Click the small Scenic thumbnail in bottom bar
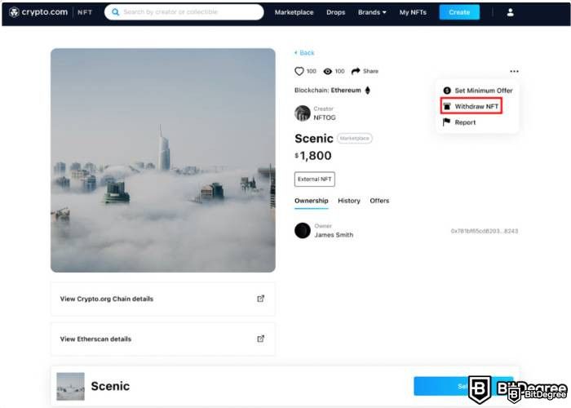571x408 pixels. (x=71, y=387)
